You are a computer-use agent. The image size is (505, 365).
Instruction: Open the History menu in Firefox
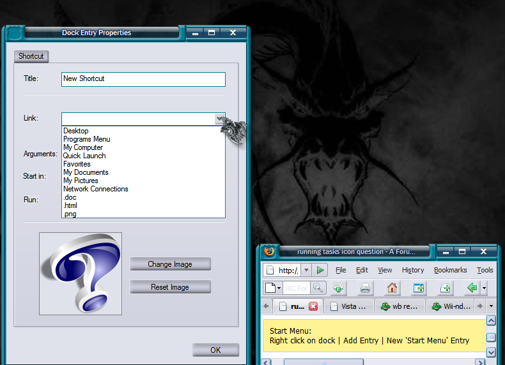click(413, 270)
